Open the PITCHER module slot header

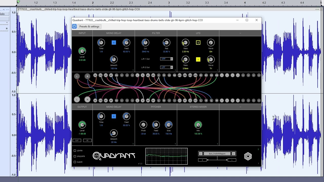pyautogui.click(x=156, y=107)
